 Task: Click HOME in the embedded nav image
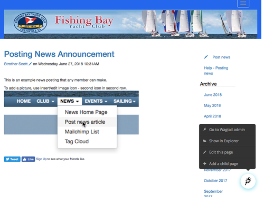[x=24, y=101]
